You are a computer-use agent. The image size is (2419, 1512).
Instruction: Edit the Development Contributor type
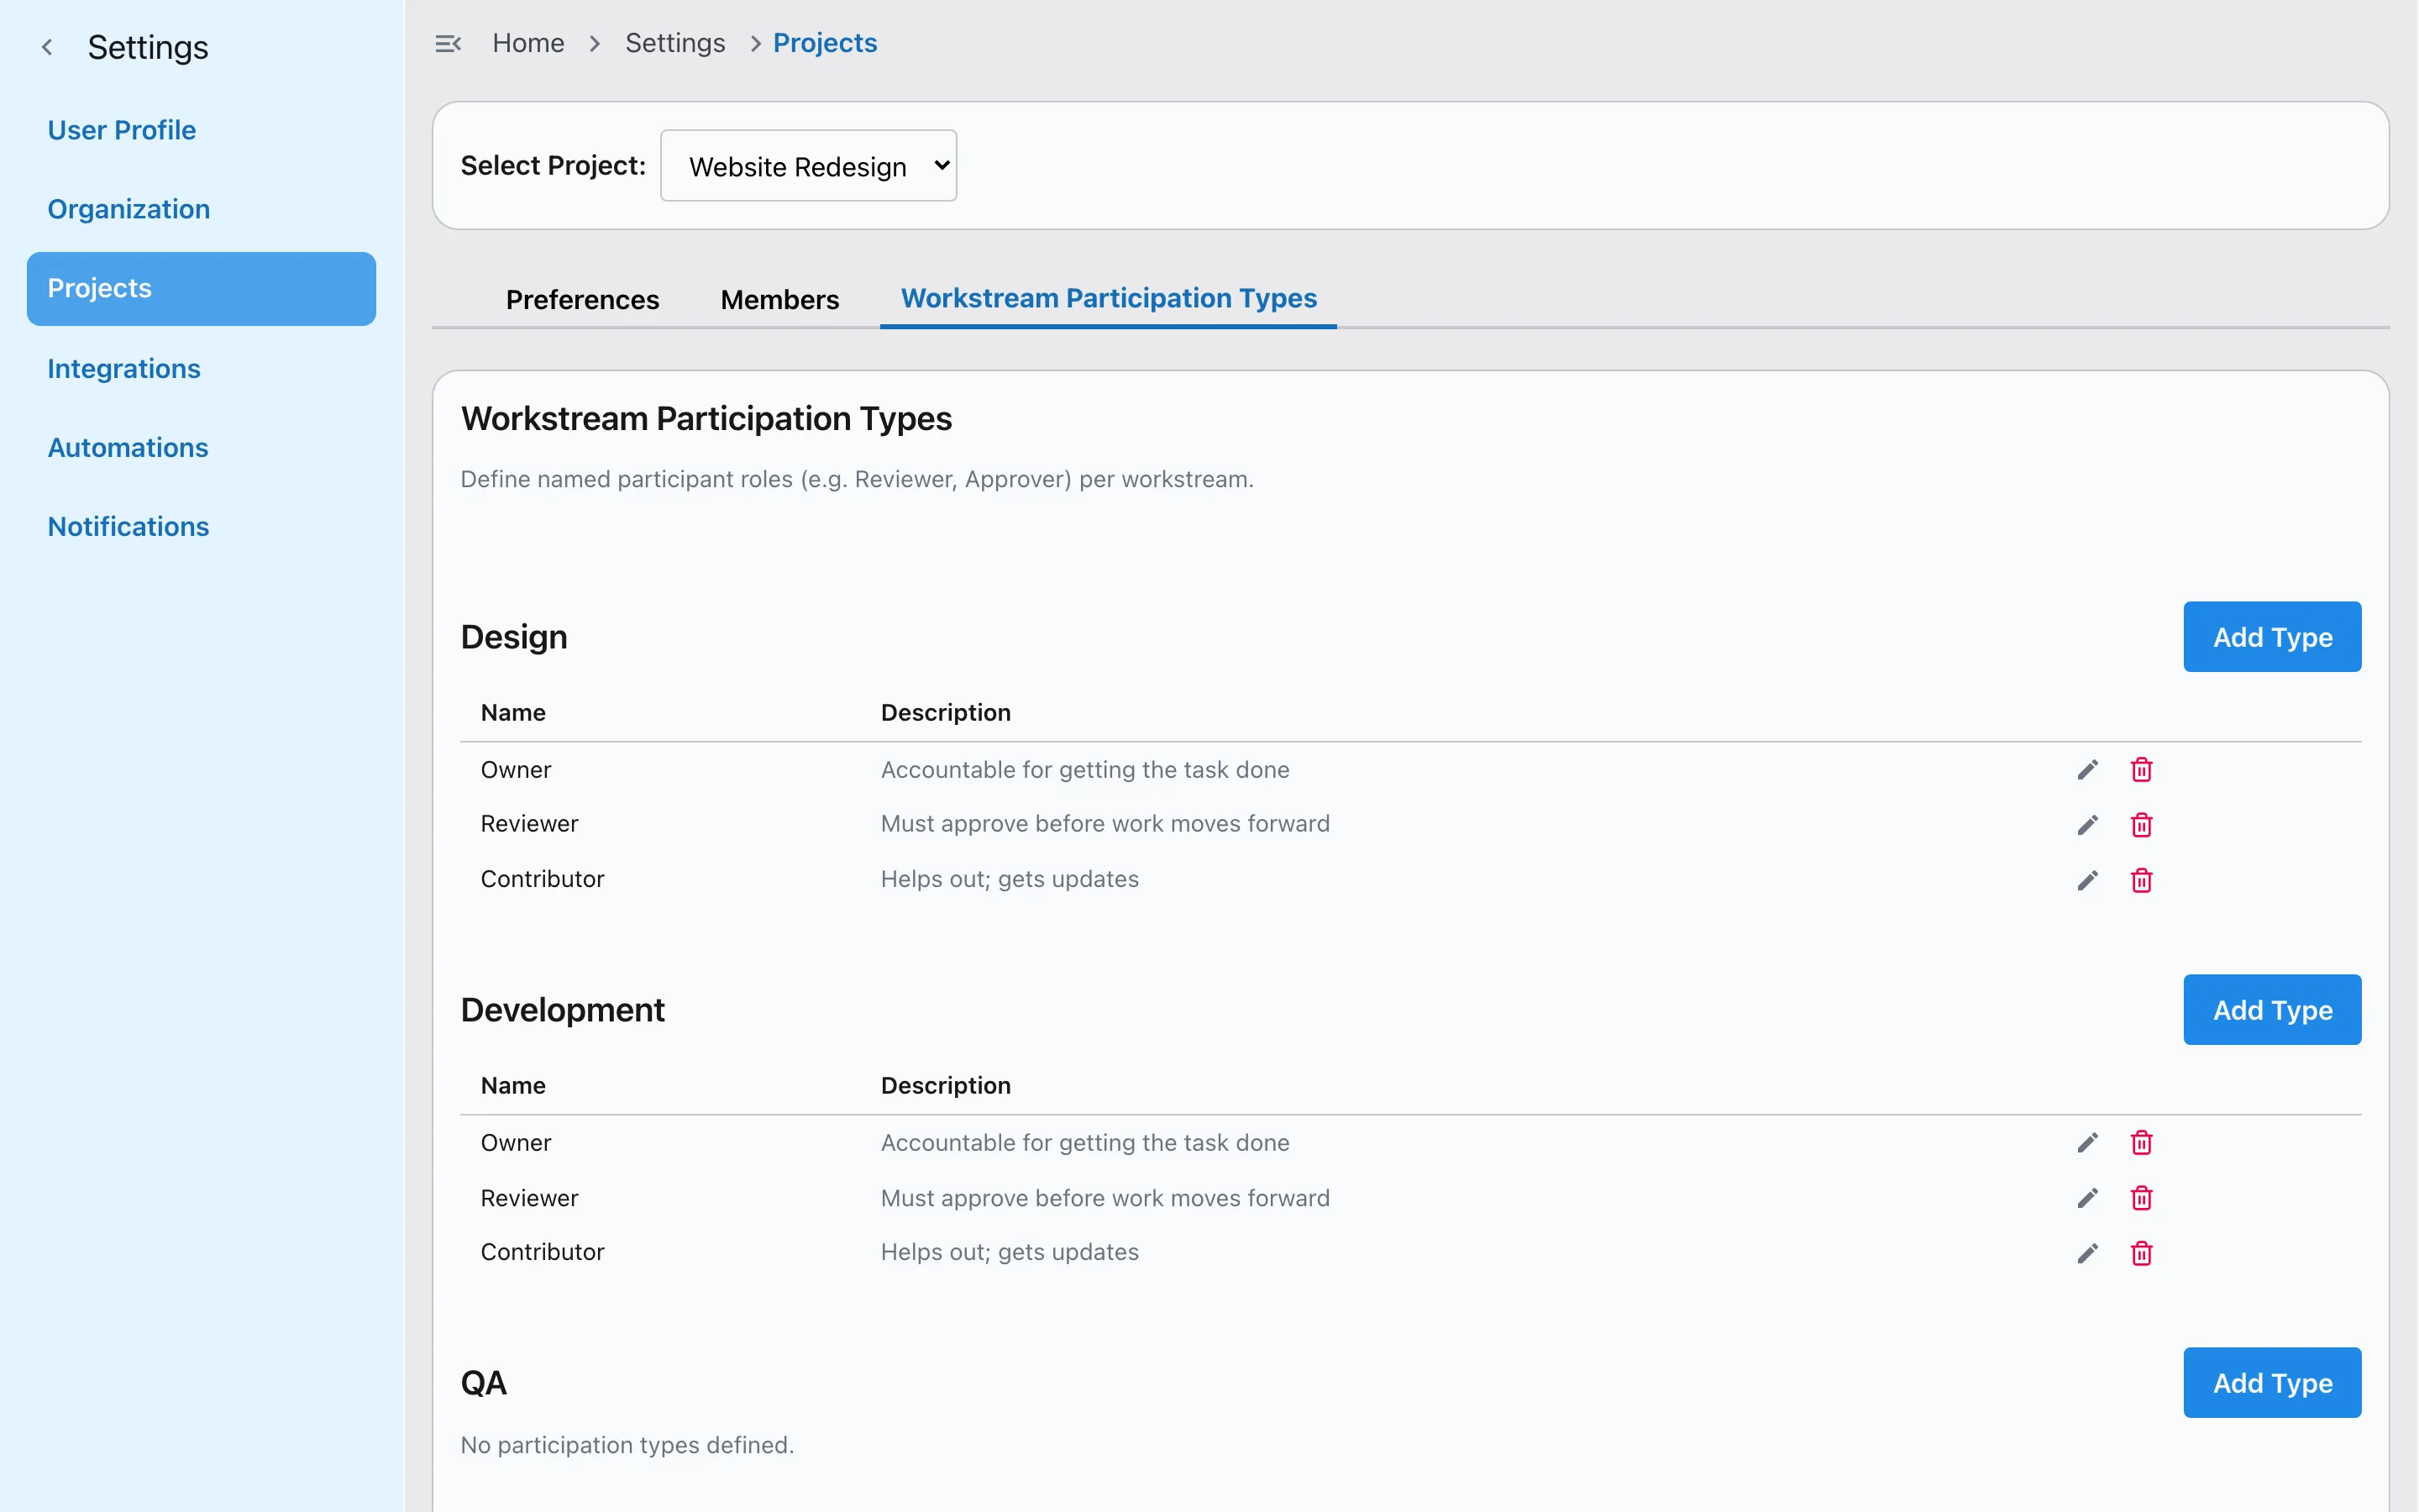click(x=2087, y=1253)
